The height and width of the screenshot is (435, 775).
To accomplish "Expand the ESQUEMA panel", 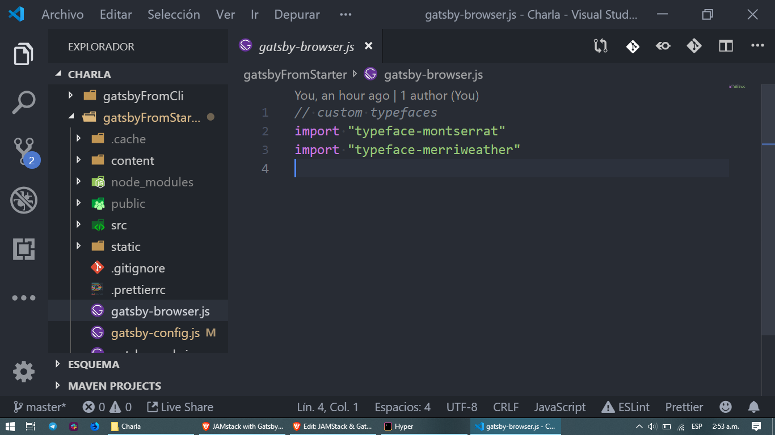I will click(138, 364).
